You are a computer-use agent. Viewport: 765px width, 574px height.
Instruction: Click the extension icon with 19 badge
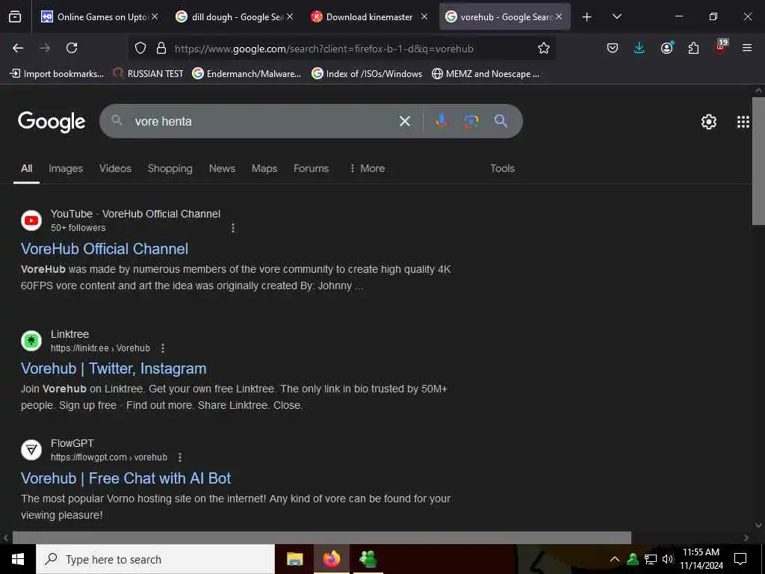(721, 47)
